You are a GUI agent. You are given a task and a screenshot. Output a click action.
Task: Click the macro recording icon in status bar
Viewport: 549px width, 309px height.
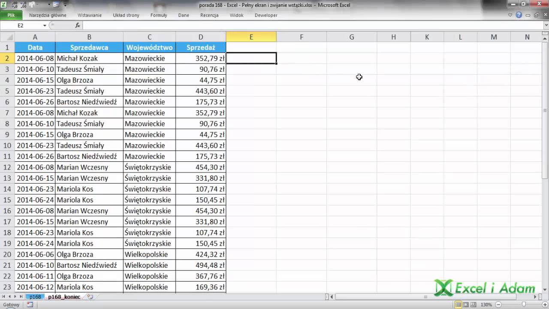point(30,305)
